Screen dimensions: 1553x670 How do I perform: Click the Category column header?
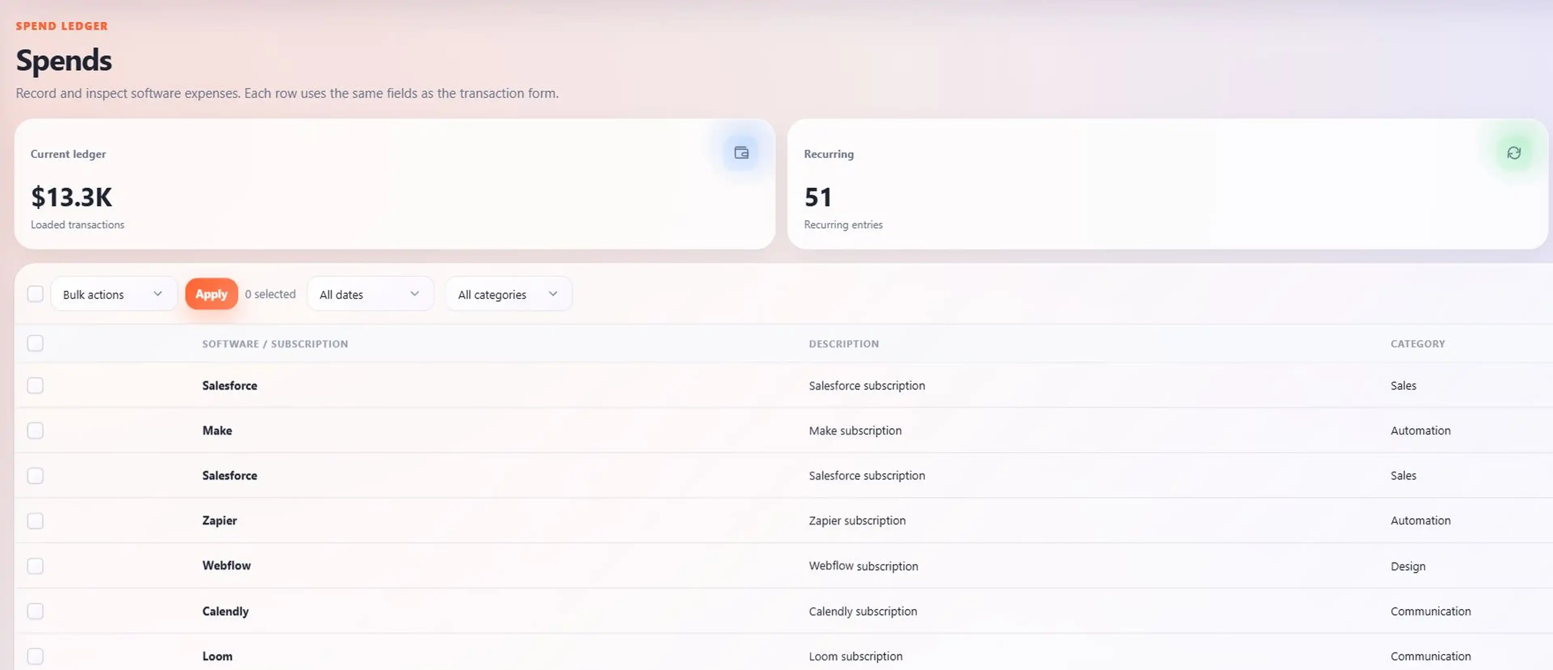tap(1418, 344)
